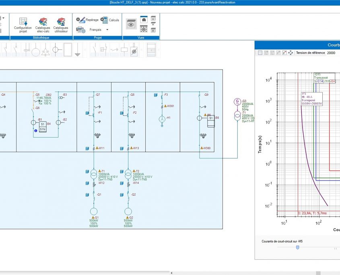340x275 pixels.
Task: Select load circle -G2 in the diagram
Action: [128, 211]
